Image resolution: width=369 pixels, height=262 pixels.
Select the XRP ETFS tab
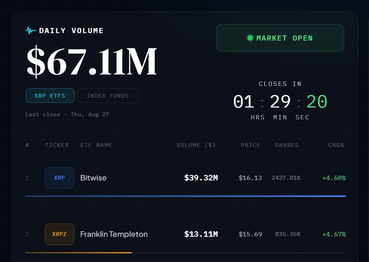click(50, 96)
